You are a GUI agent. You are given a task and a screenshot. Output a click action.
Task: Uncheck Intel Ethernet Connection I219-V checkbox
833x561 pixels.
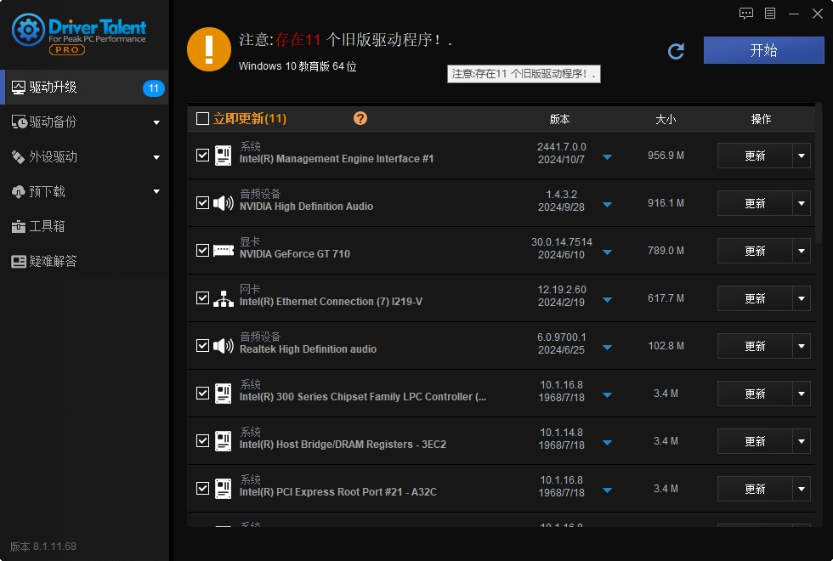(202, 298)
